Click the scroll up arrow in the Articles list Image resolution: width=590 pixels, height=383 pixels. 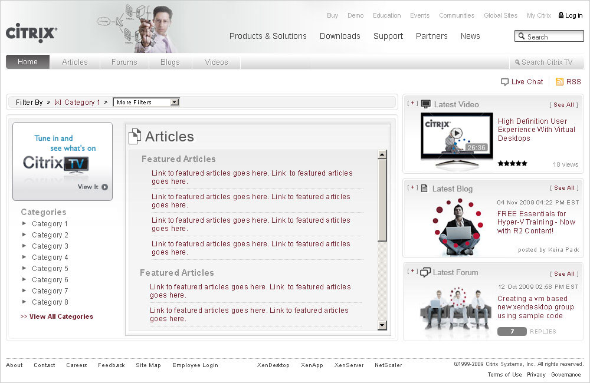[x=382, y=154]
